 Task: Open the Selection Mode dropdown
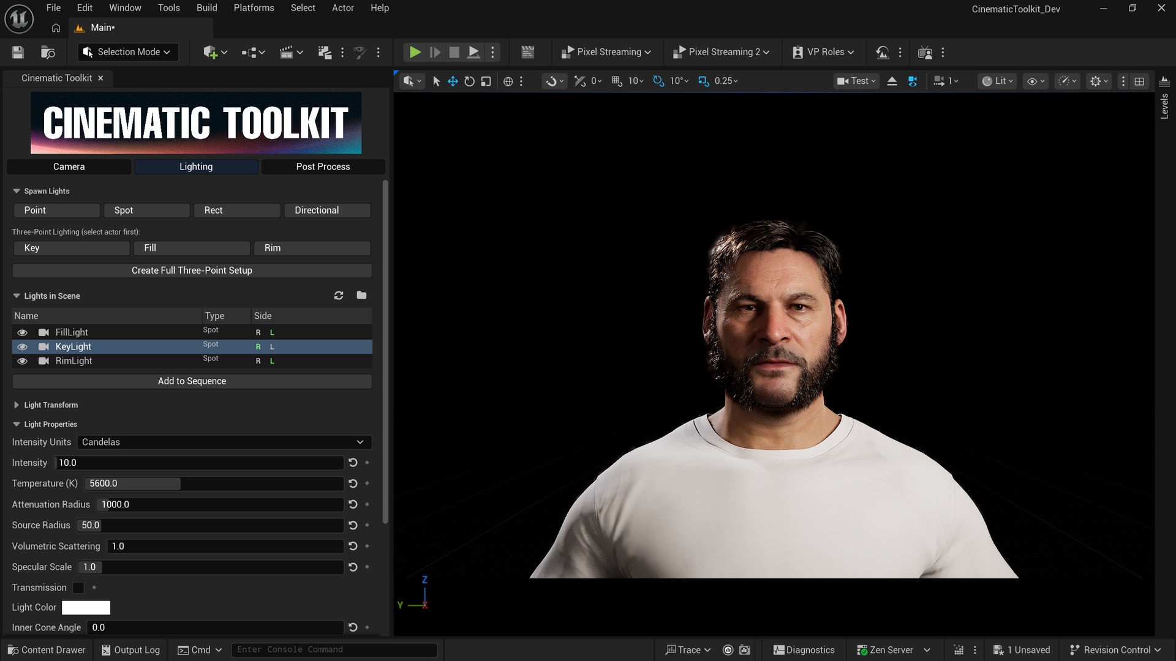click(128, 52)
